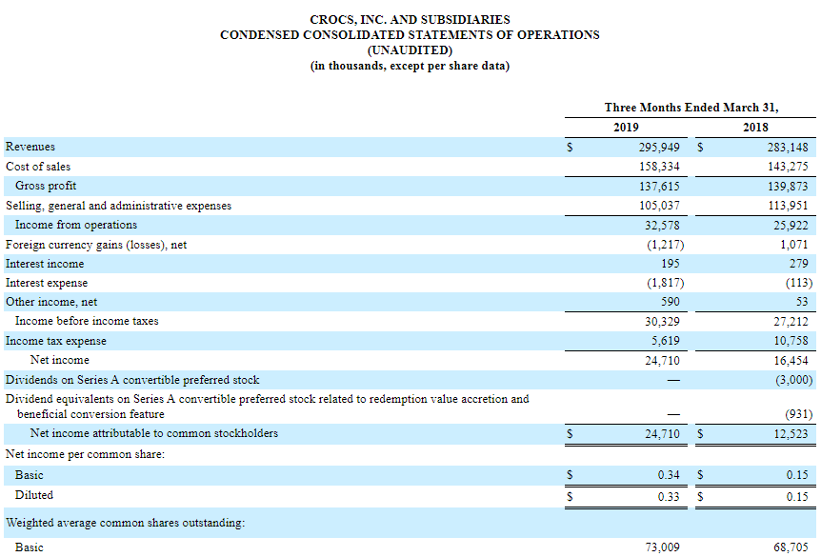
Task: Click Selling, general and administrative expenses label
Action: (x=118, y=206)
